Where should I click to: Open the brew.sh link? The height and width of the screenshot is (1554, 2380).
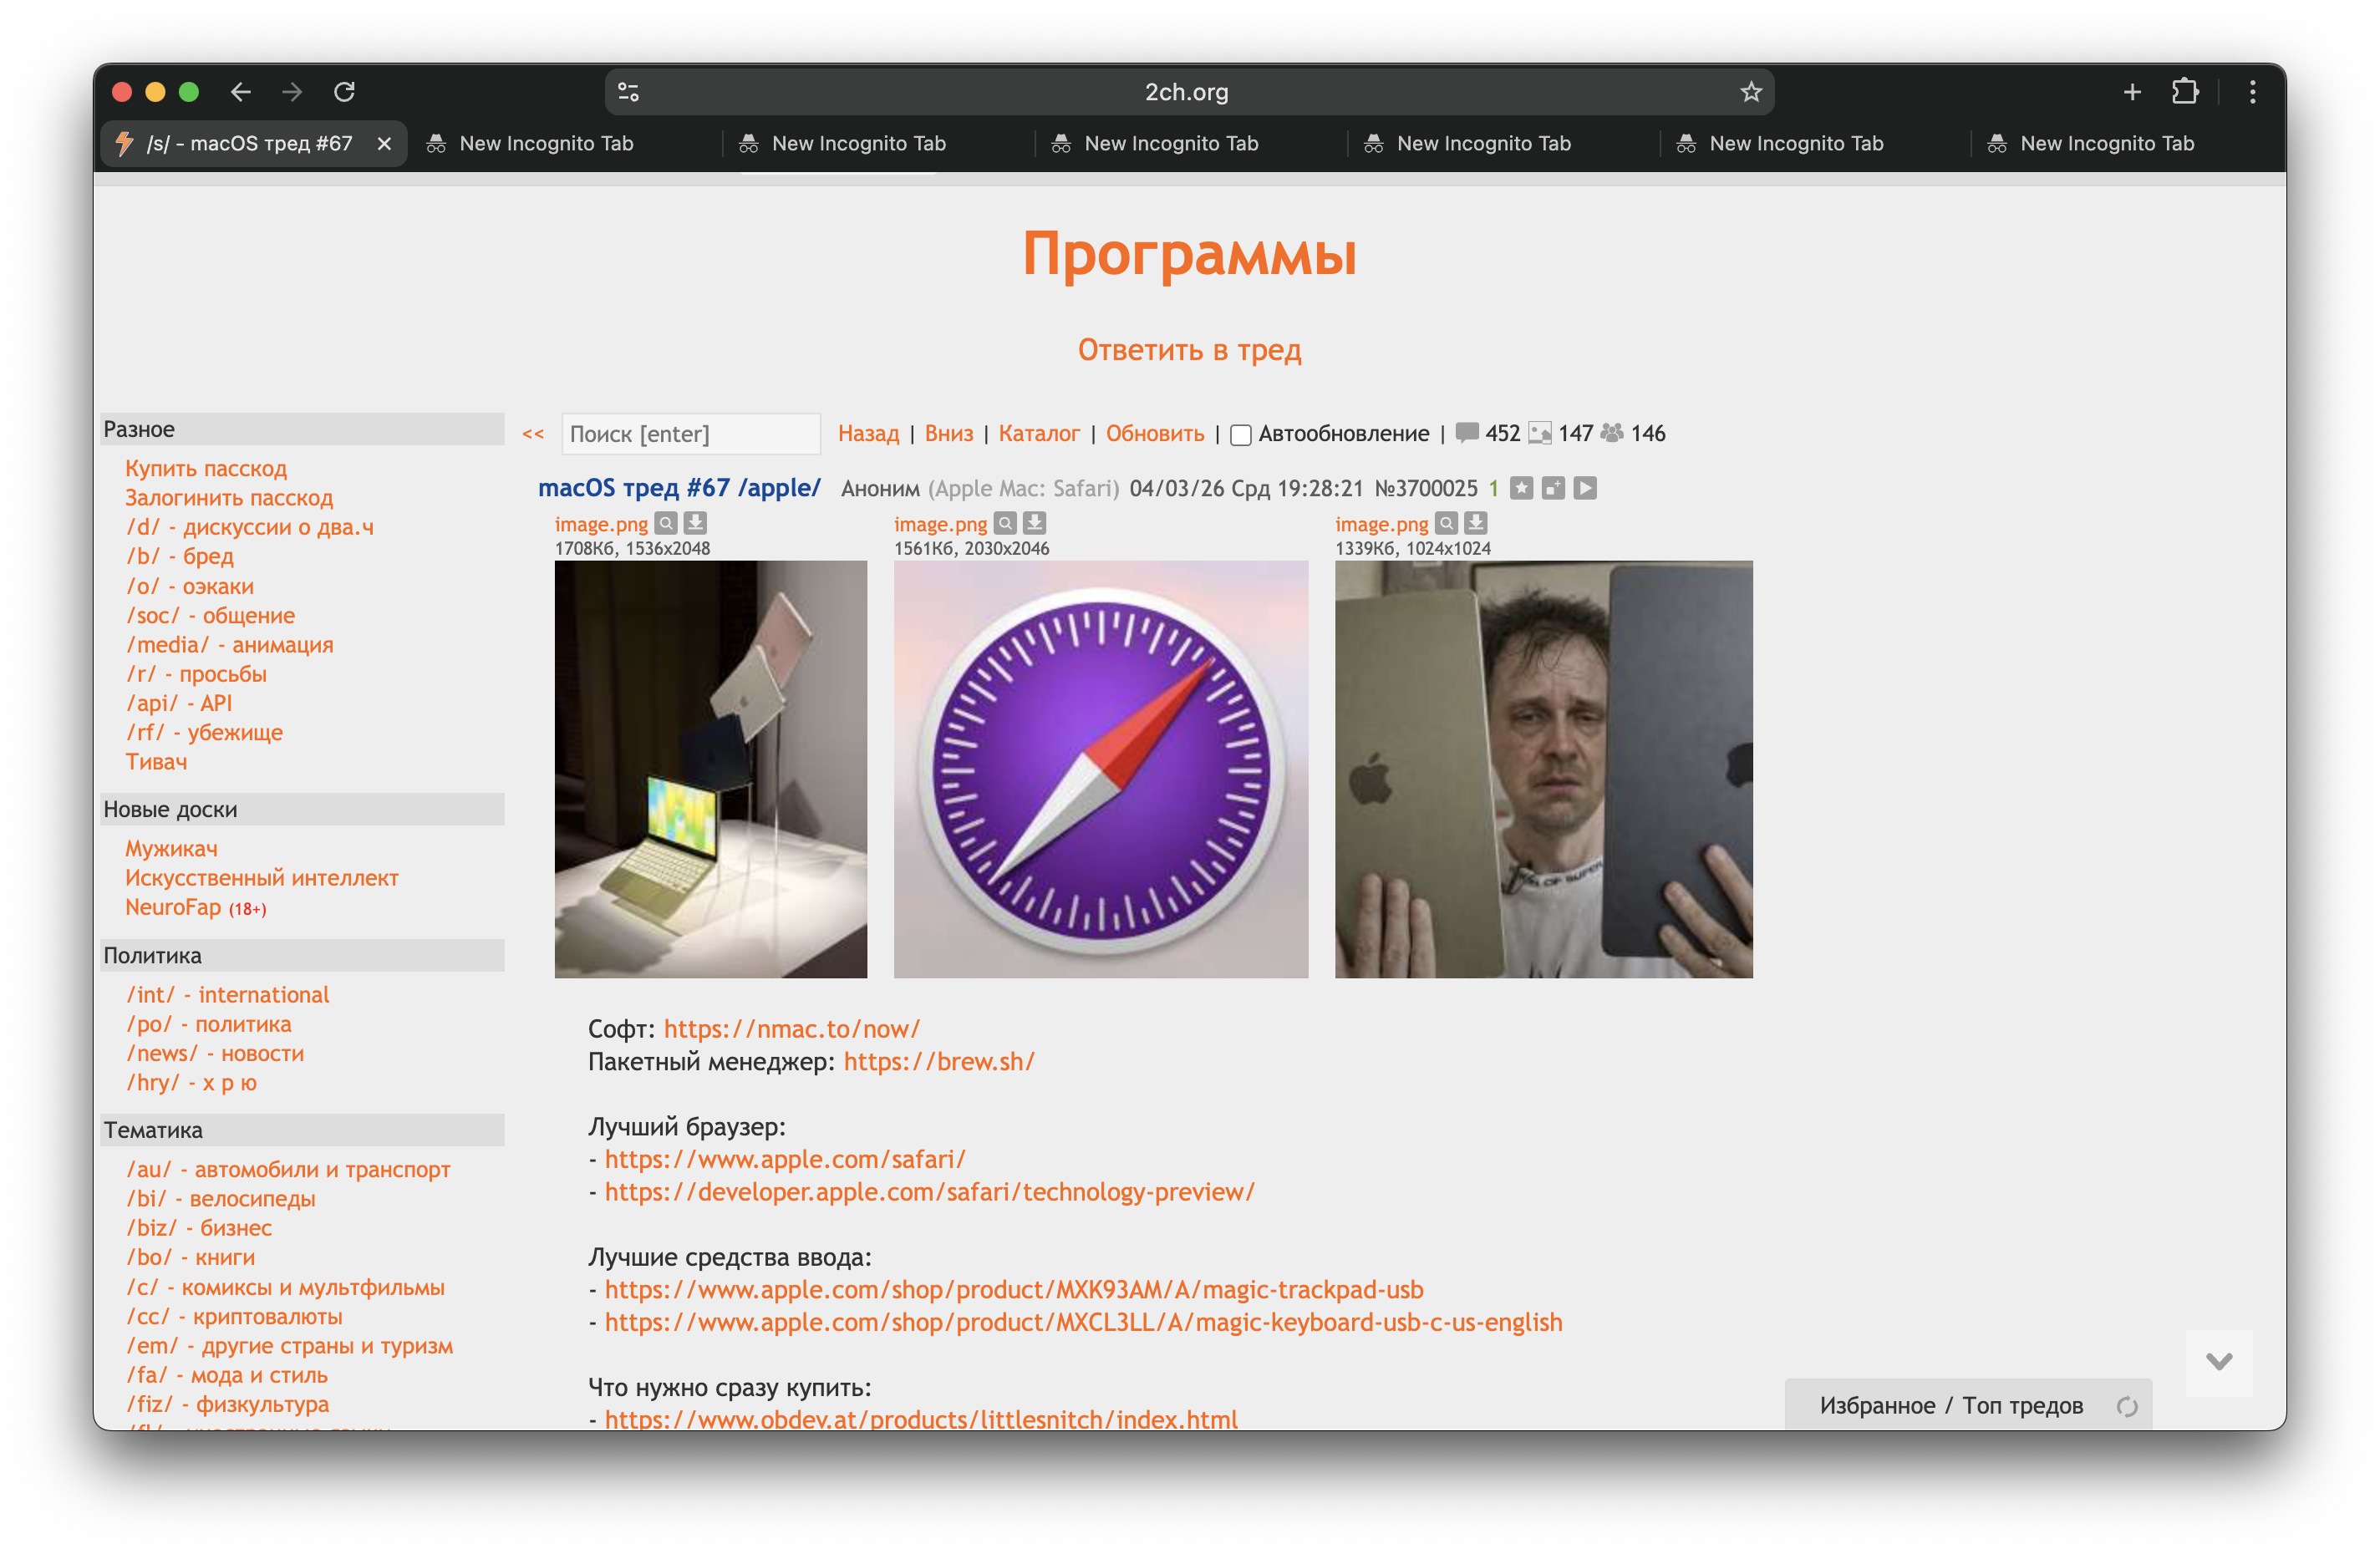point(939,1062)
